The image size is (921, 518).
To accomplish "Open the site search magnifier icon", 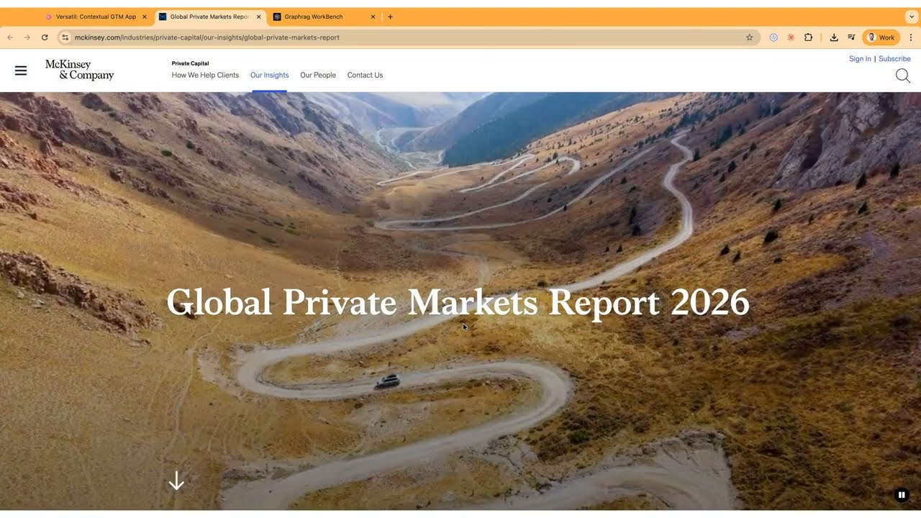I will pyautogui.click(x=903, y=76).
